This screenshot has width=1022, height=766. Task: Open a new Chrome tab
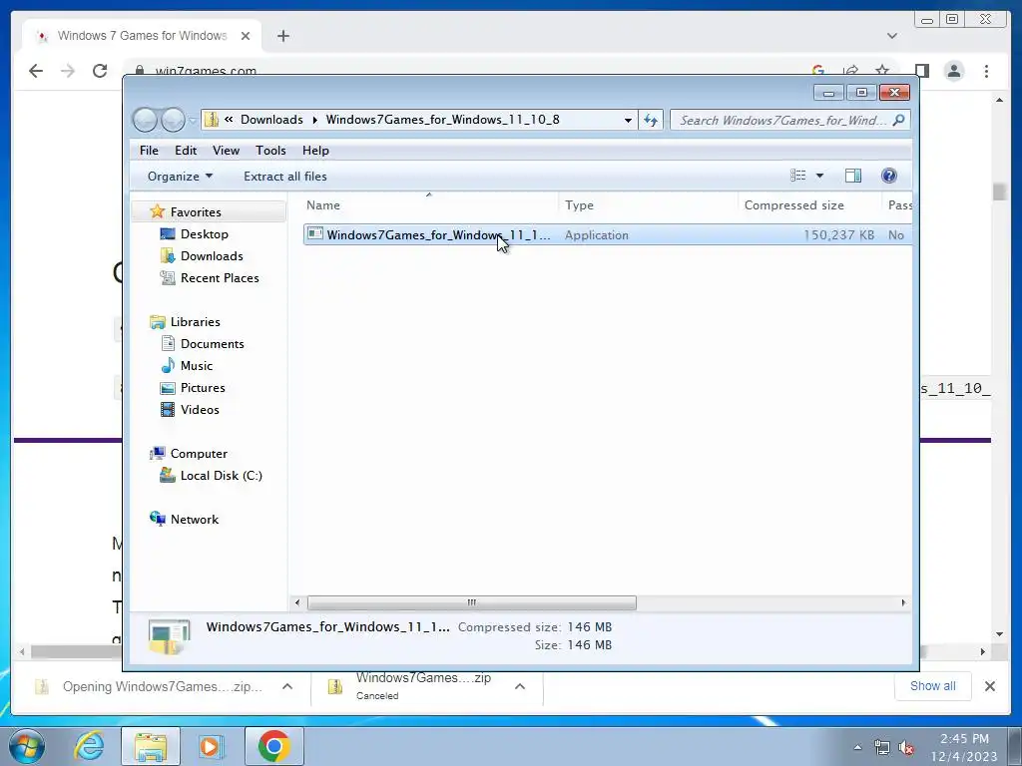(x=282, y=36)
